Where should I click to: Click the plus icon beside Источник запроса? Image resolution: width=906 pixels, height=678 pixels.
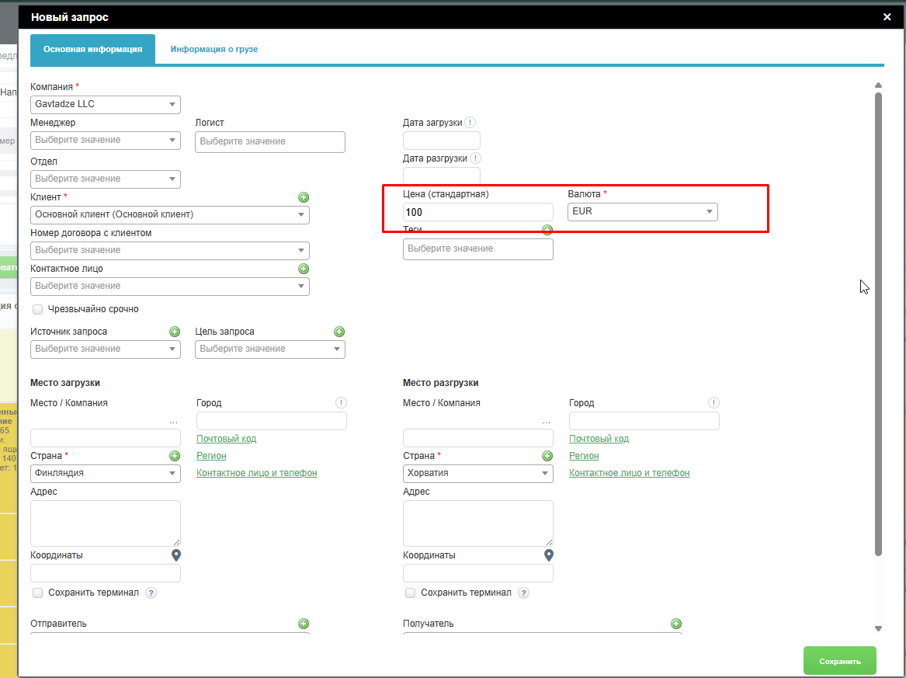click(175, 332)
